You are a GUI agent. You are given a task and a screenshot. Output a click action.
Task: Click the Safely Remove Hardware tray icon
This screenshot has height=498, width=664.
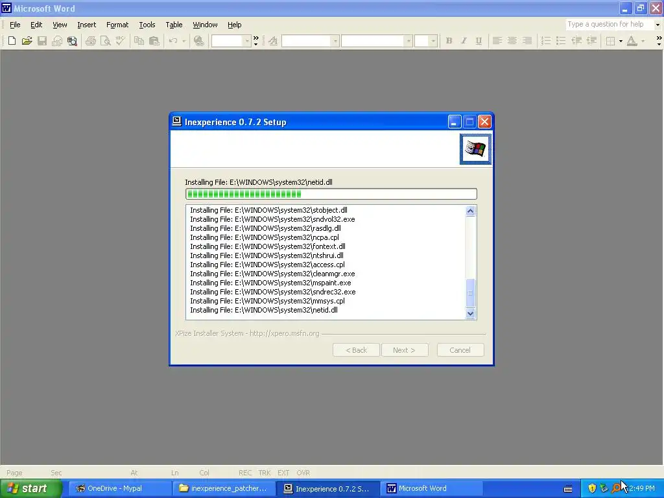click(604, 488)
